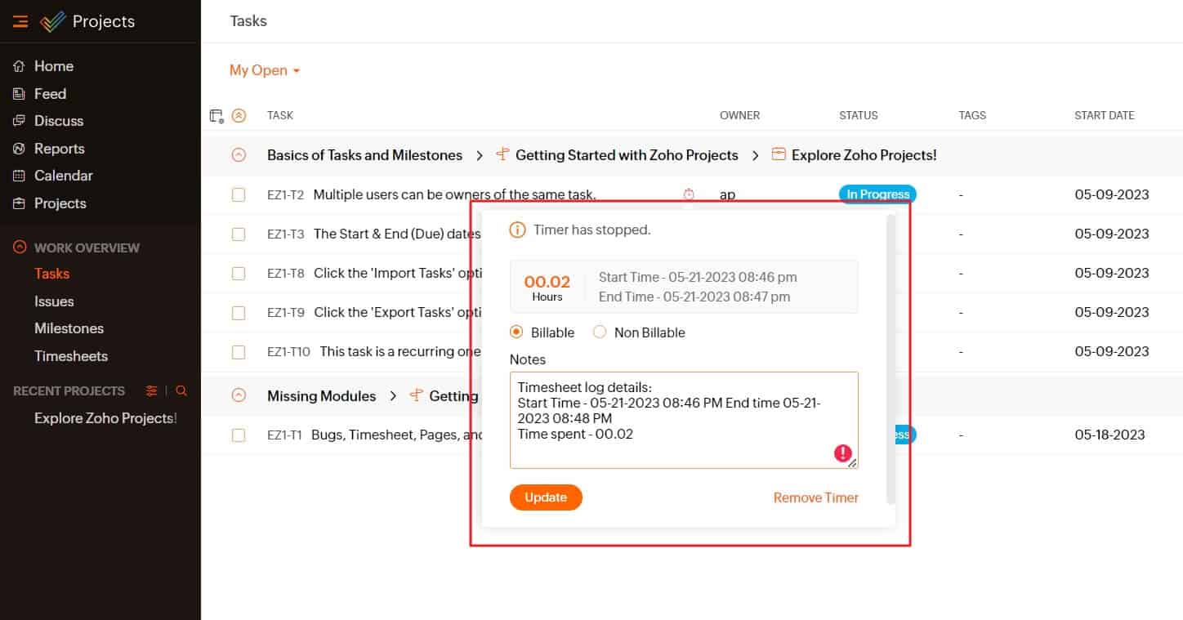
Task: Select the Billable radio button
Action: click(516, 332)
